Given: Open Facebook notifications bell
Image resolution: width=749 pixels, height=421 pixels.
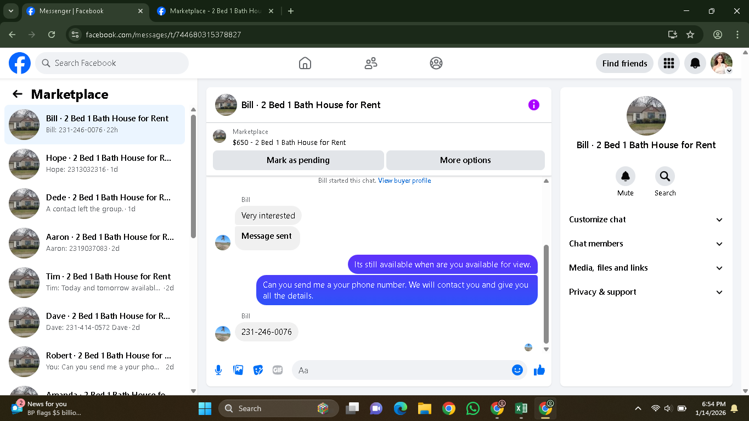Looking at the screenshot, I should coord(695,63).
